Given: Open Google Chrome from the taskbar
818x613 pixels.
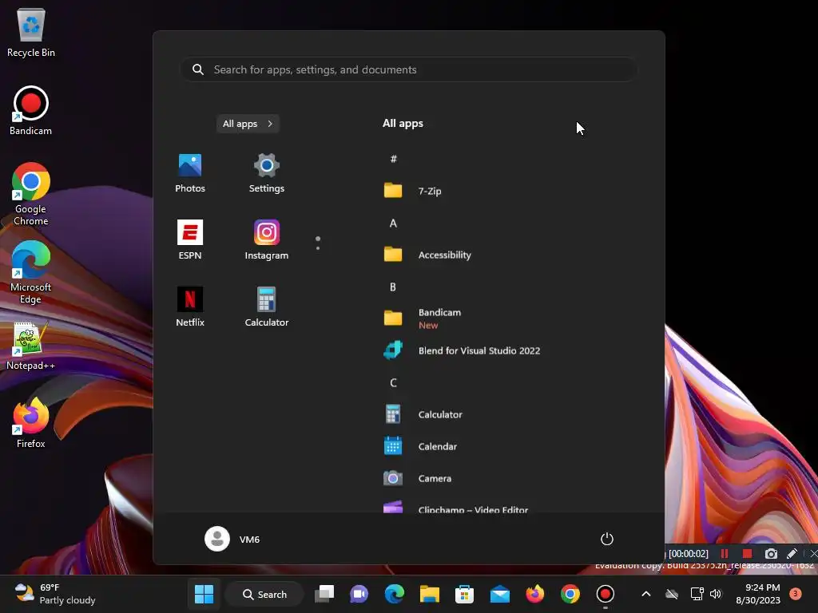Looking at the screenshot, I should pyautogui.click(x=570, y=594).
